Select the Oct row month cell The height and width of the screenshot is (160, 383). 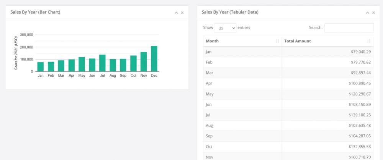point(242,147)
